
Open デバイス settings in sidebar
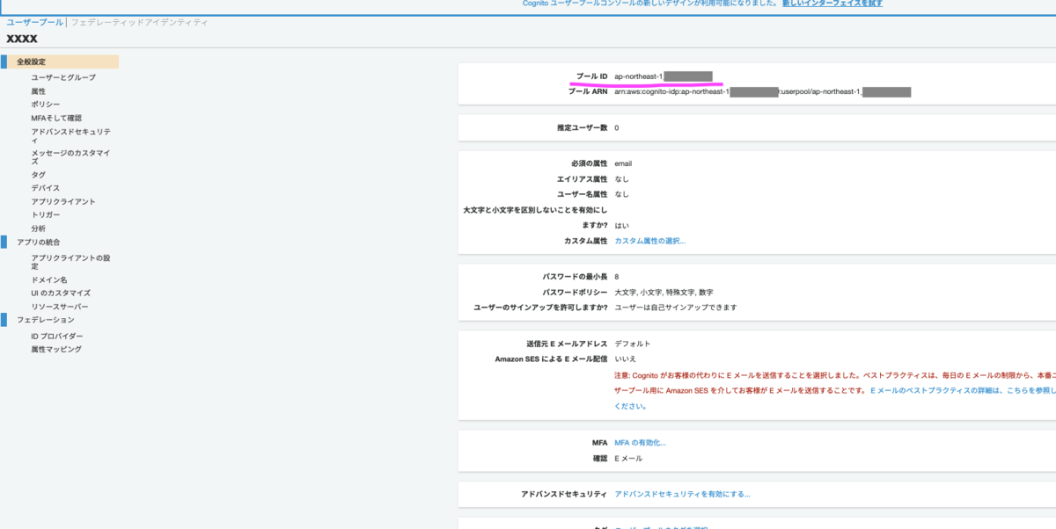pyautogui.click(x=46, y=188)
